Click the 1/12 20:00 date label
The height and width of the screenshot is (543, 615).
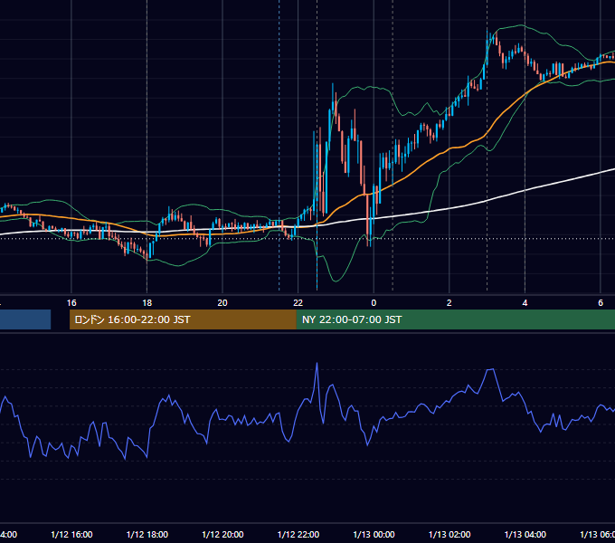(x=222, y=535)
